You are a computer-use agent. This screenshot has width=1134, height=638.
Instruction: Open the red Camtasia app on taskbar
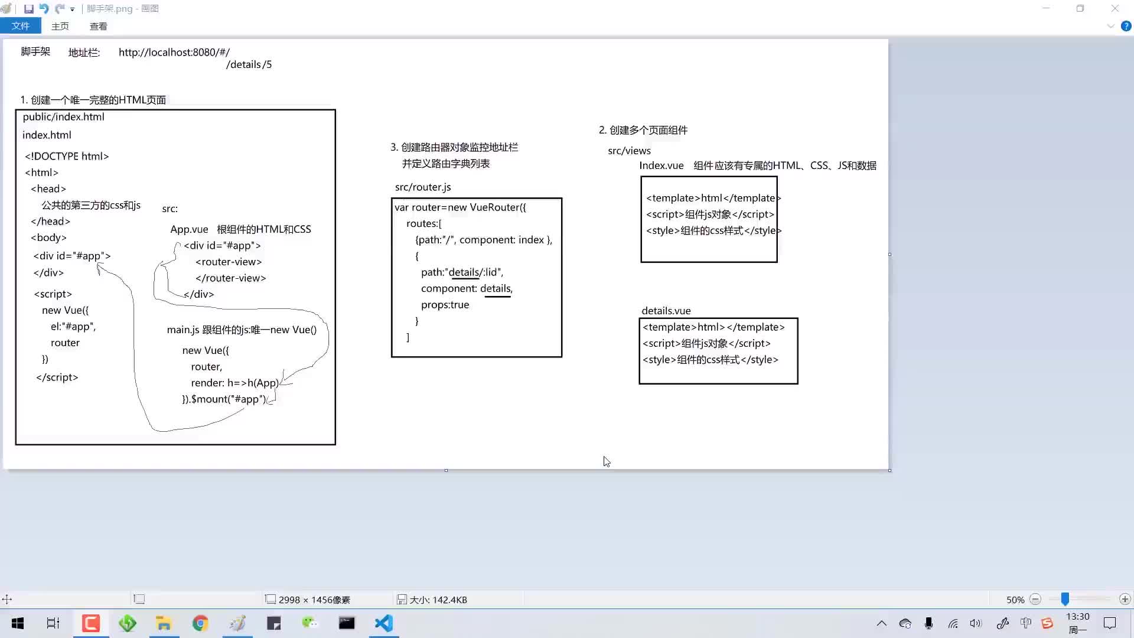pyautogui.click(x=90, y=623)
